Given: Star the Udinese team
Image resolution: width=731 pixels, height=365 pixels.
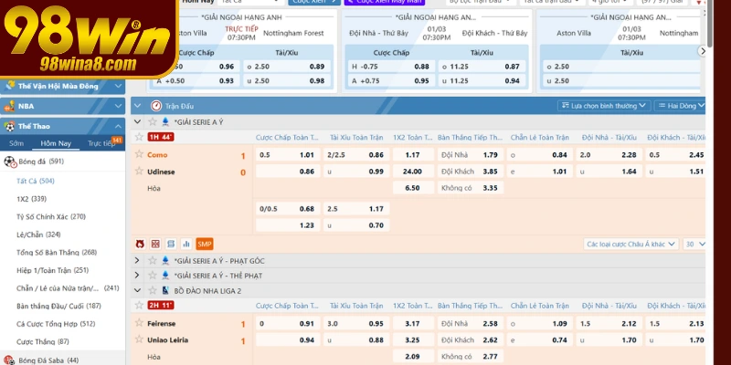Looking at the screenshot, I should coord(139,171).
